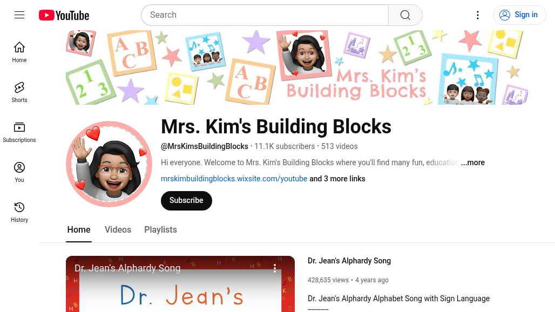Open Subscriptions from sidebar
This screenshot has width=555, height=312.
(x=19, y=132)
